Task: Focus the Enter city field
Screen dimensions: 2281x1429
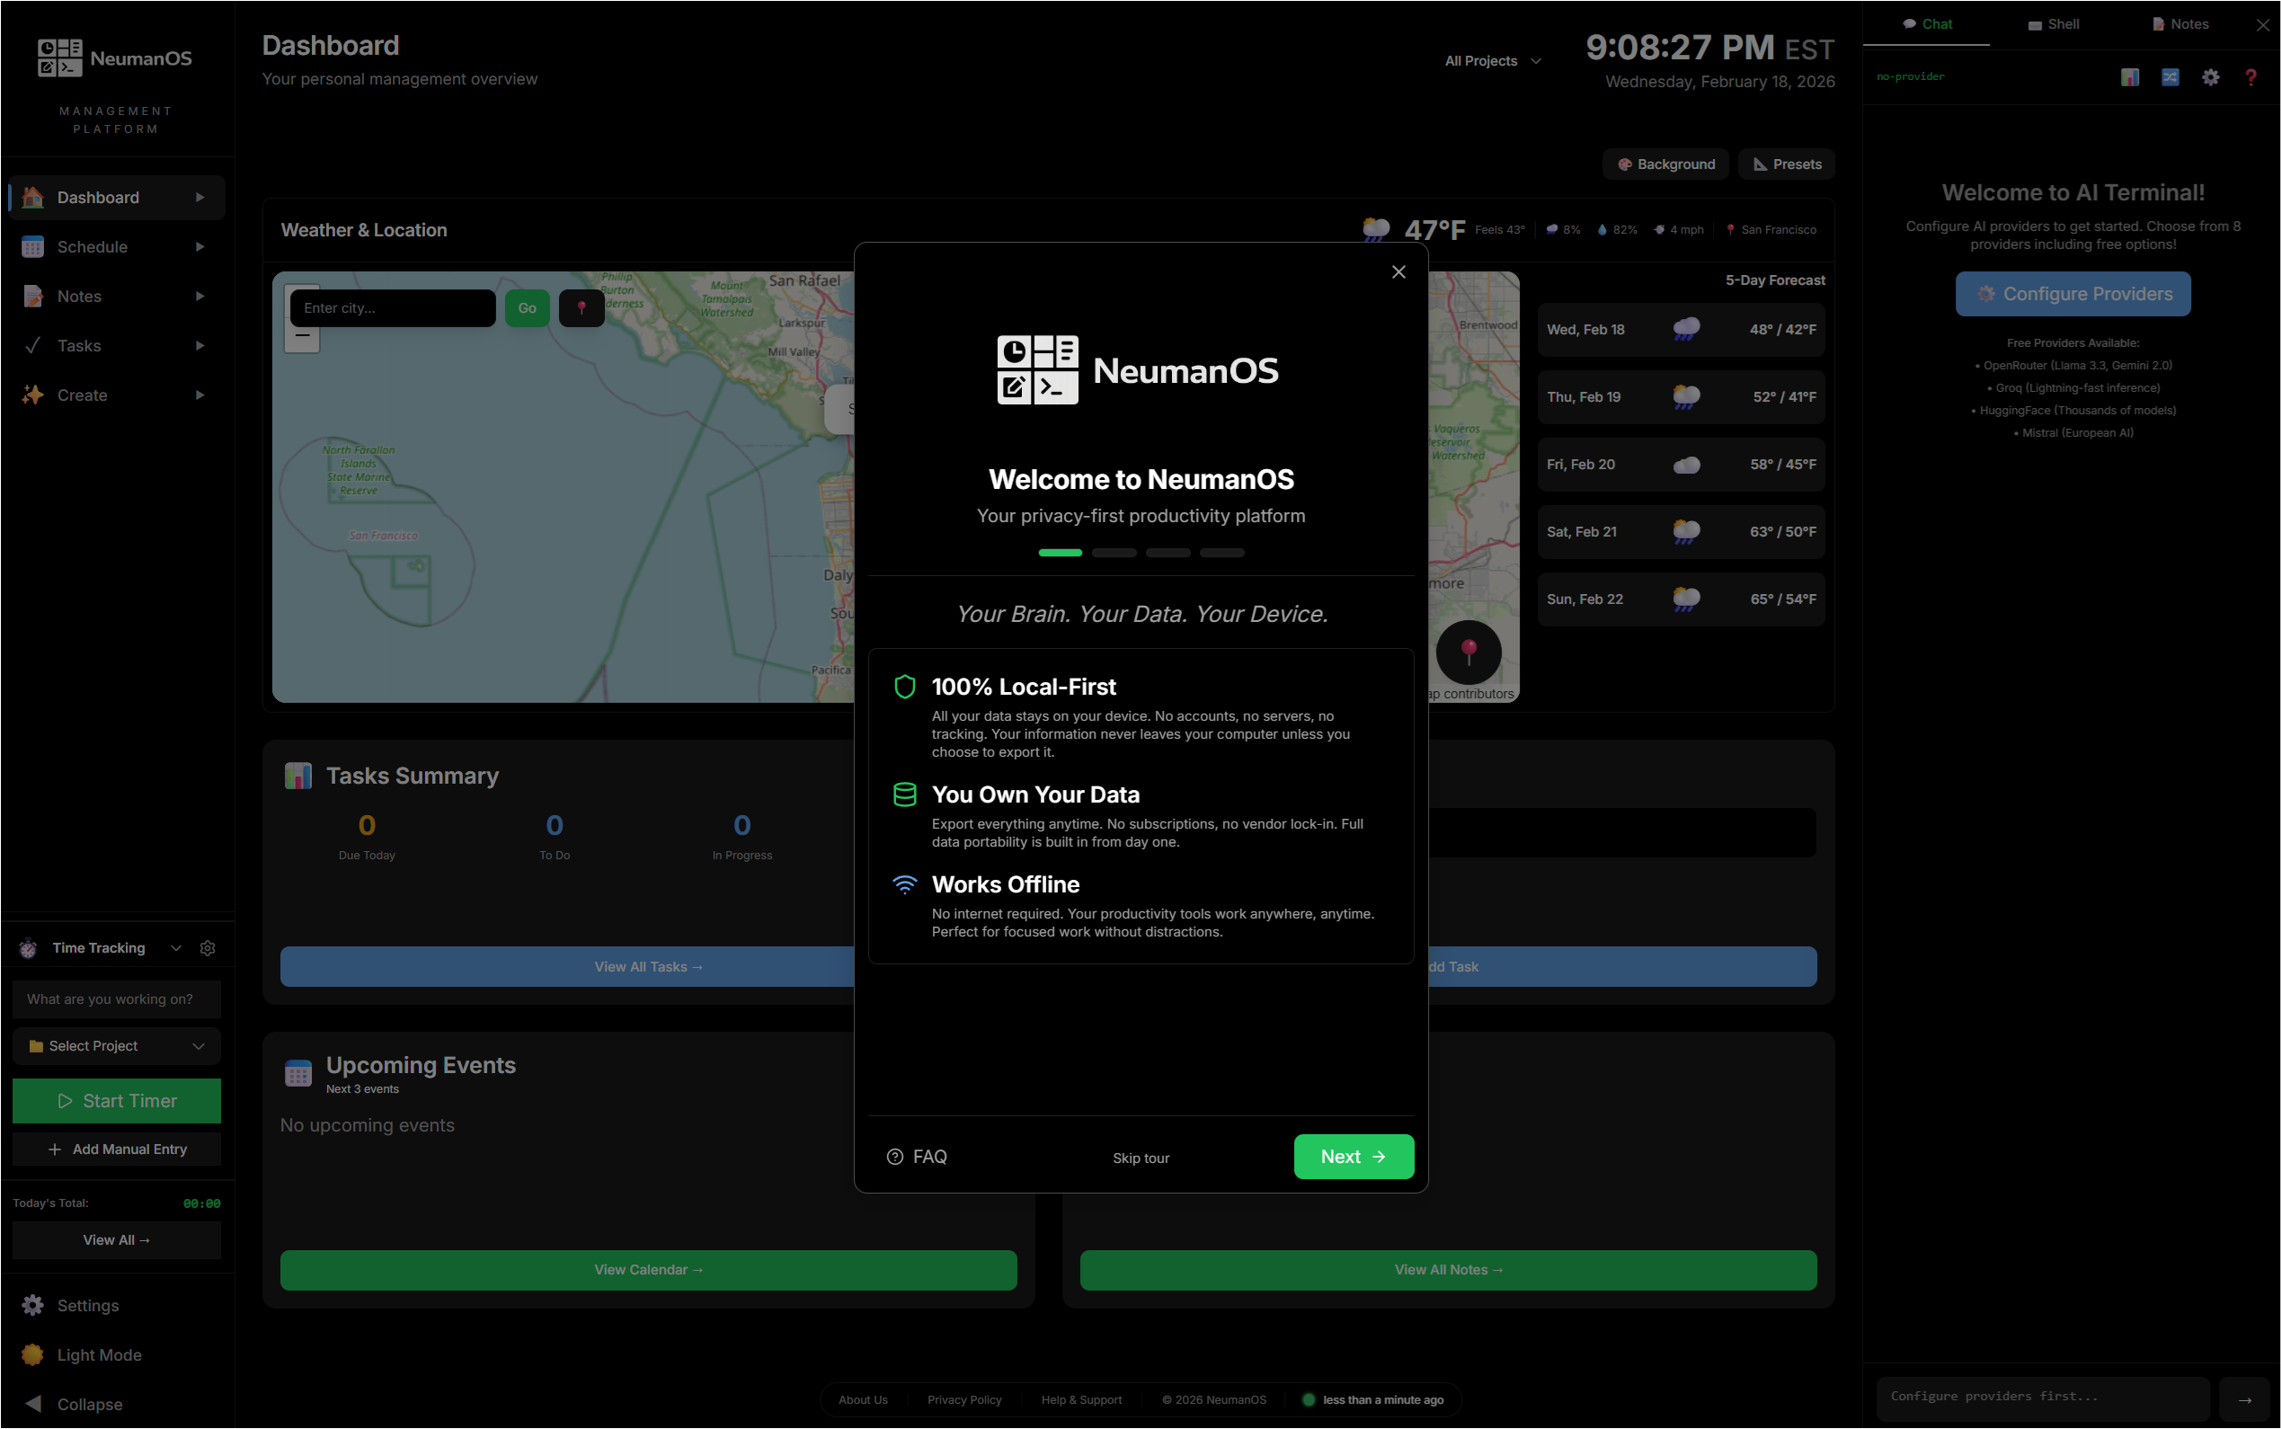Action: (392, 308)
